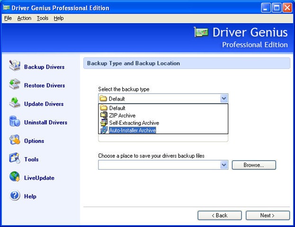Click the Self-Extracting Archive icon
Viewport: 295px width, 227px height.
pyautogui.click(x=104, y=122)
